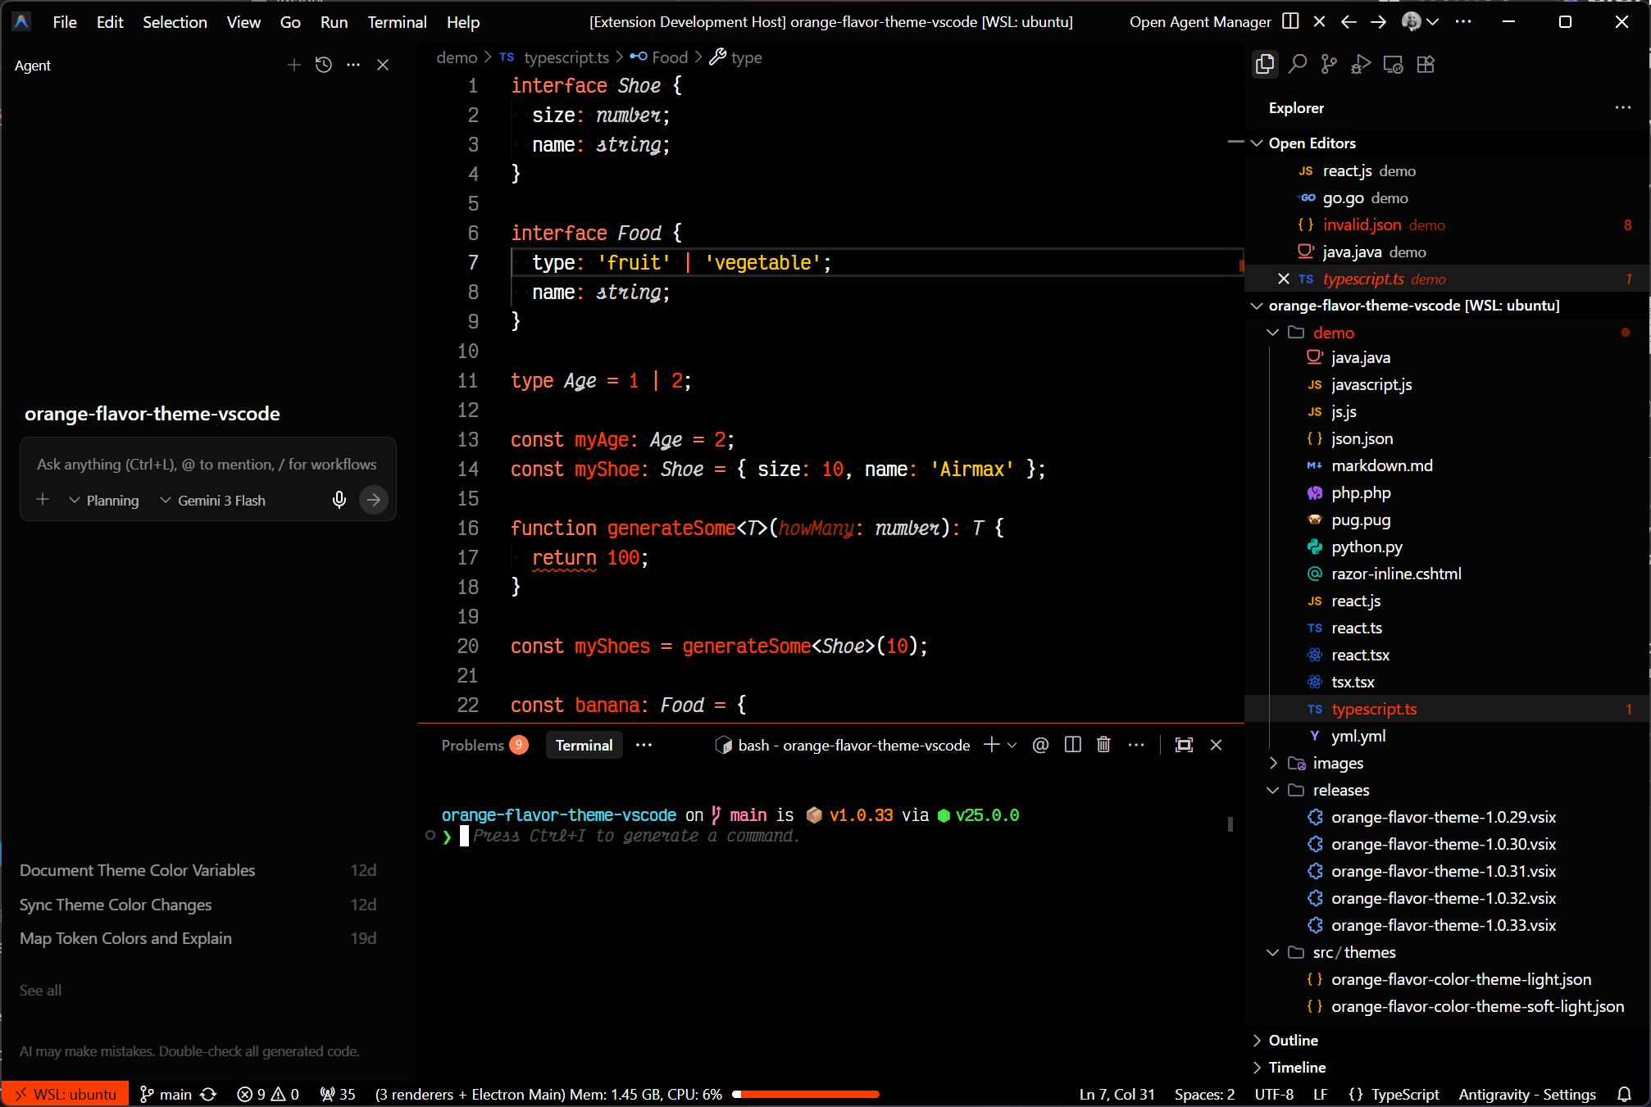Select Planning mode dropdown
1651x1107 pixels.
(104, 500)
